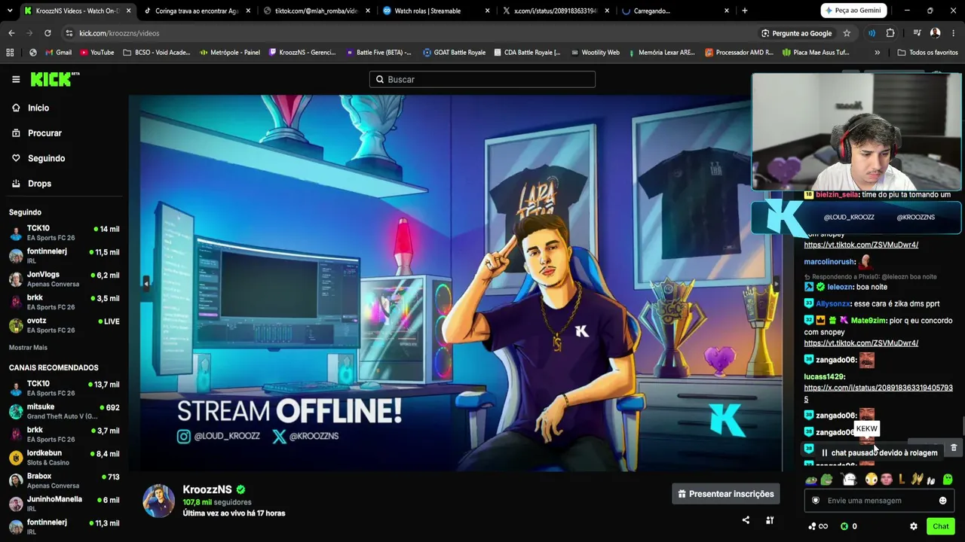965x542 pixels.
Task: Click the Envie uma mensagem chat input
Action: click(x=878, y=501)
